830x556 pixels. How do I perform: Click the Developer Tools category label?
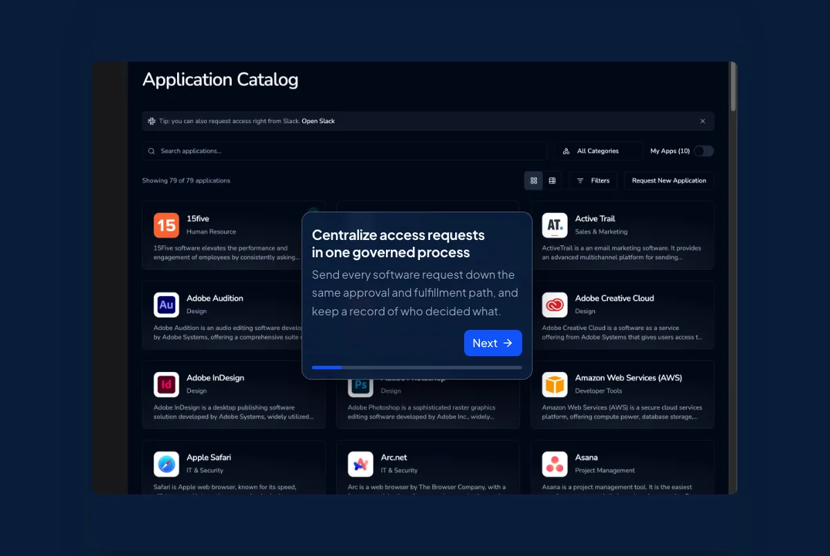[598, 391]
